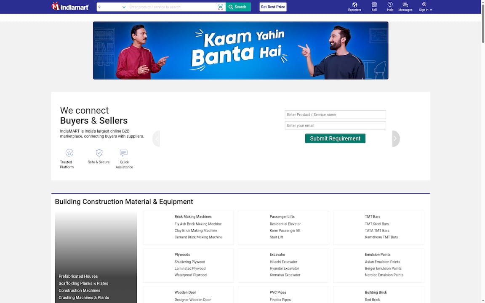The width and height of the screenshot is (485, 303).
Task: Open Crushing Machines & Plants link
Action: (x=83, y=298)
